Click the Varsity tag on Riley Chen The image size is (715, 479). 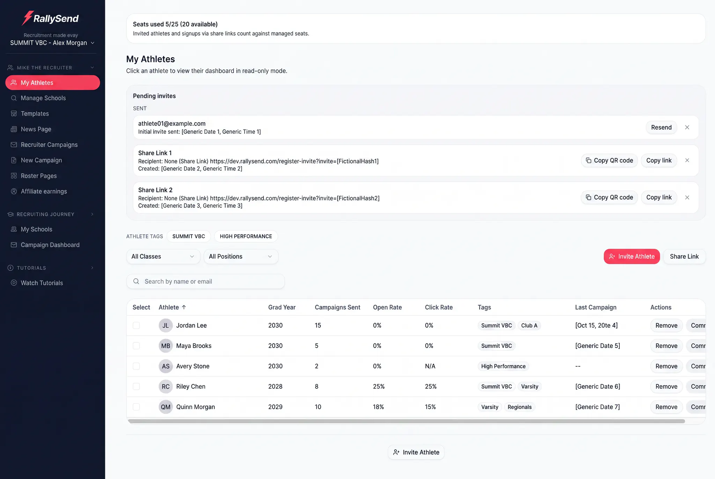click(x=530, y=386)
